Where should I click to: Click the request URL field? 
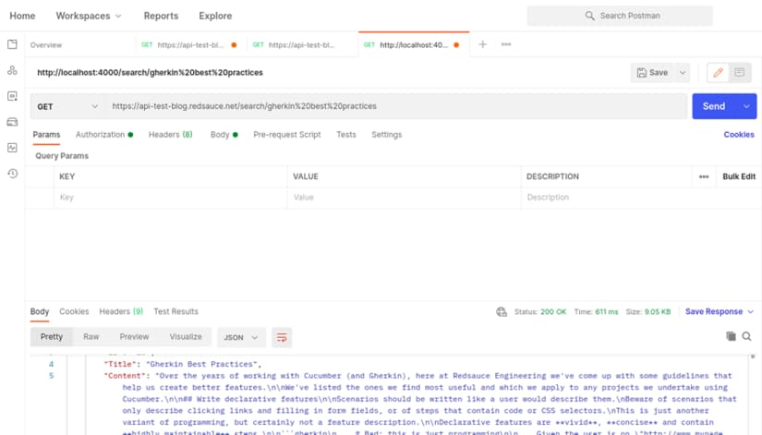coord(396,106)
